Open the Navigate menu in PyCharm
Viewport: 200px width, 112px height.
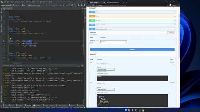pos(17,2)
